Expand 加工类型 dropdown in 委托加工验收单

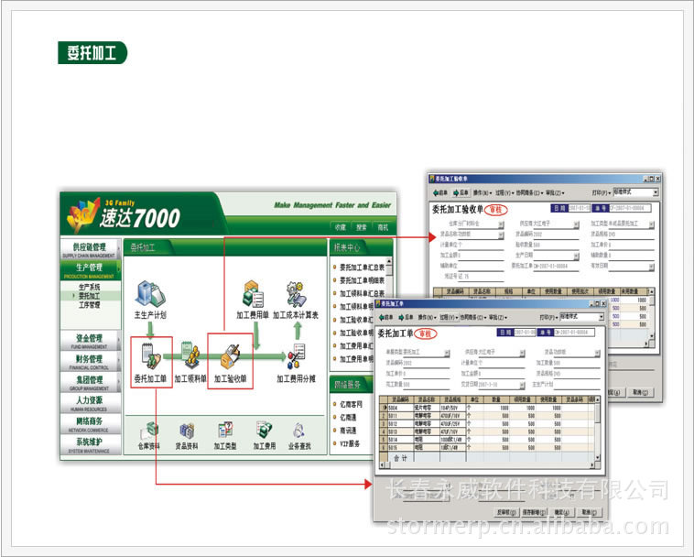(652, 224)
